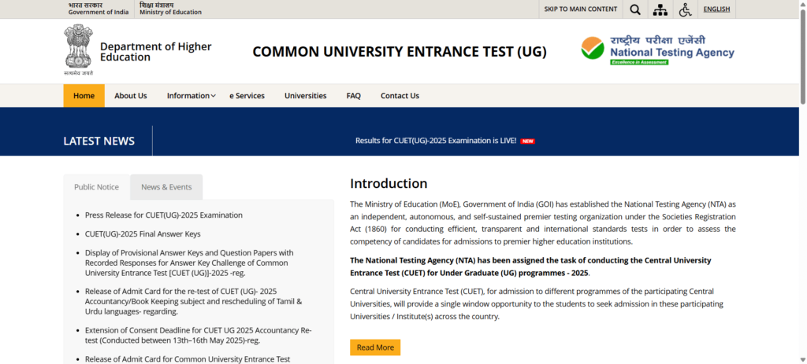Open the accessibility wheelchair icon
Screen dimensions: 807x364
(x=685, y=9)
